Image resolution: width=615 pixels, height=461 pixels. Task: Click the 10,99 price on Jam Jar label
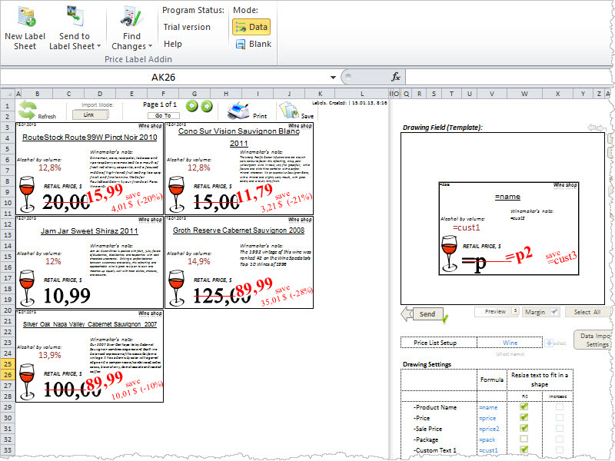tap(67, 296)
